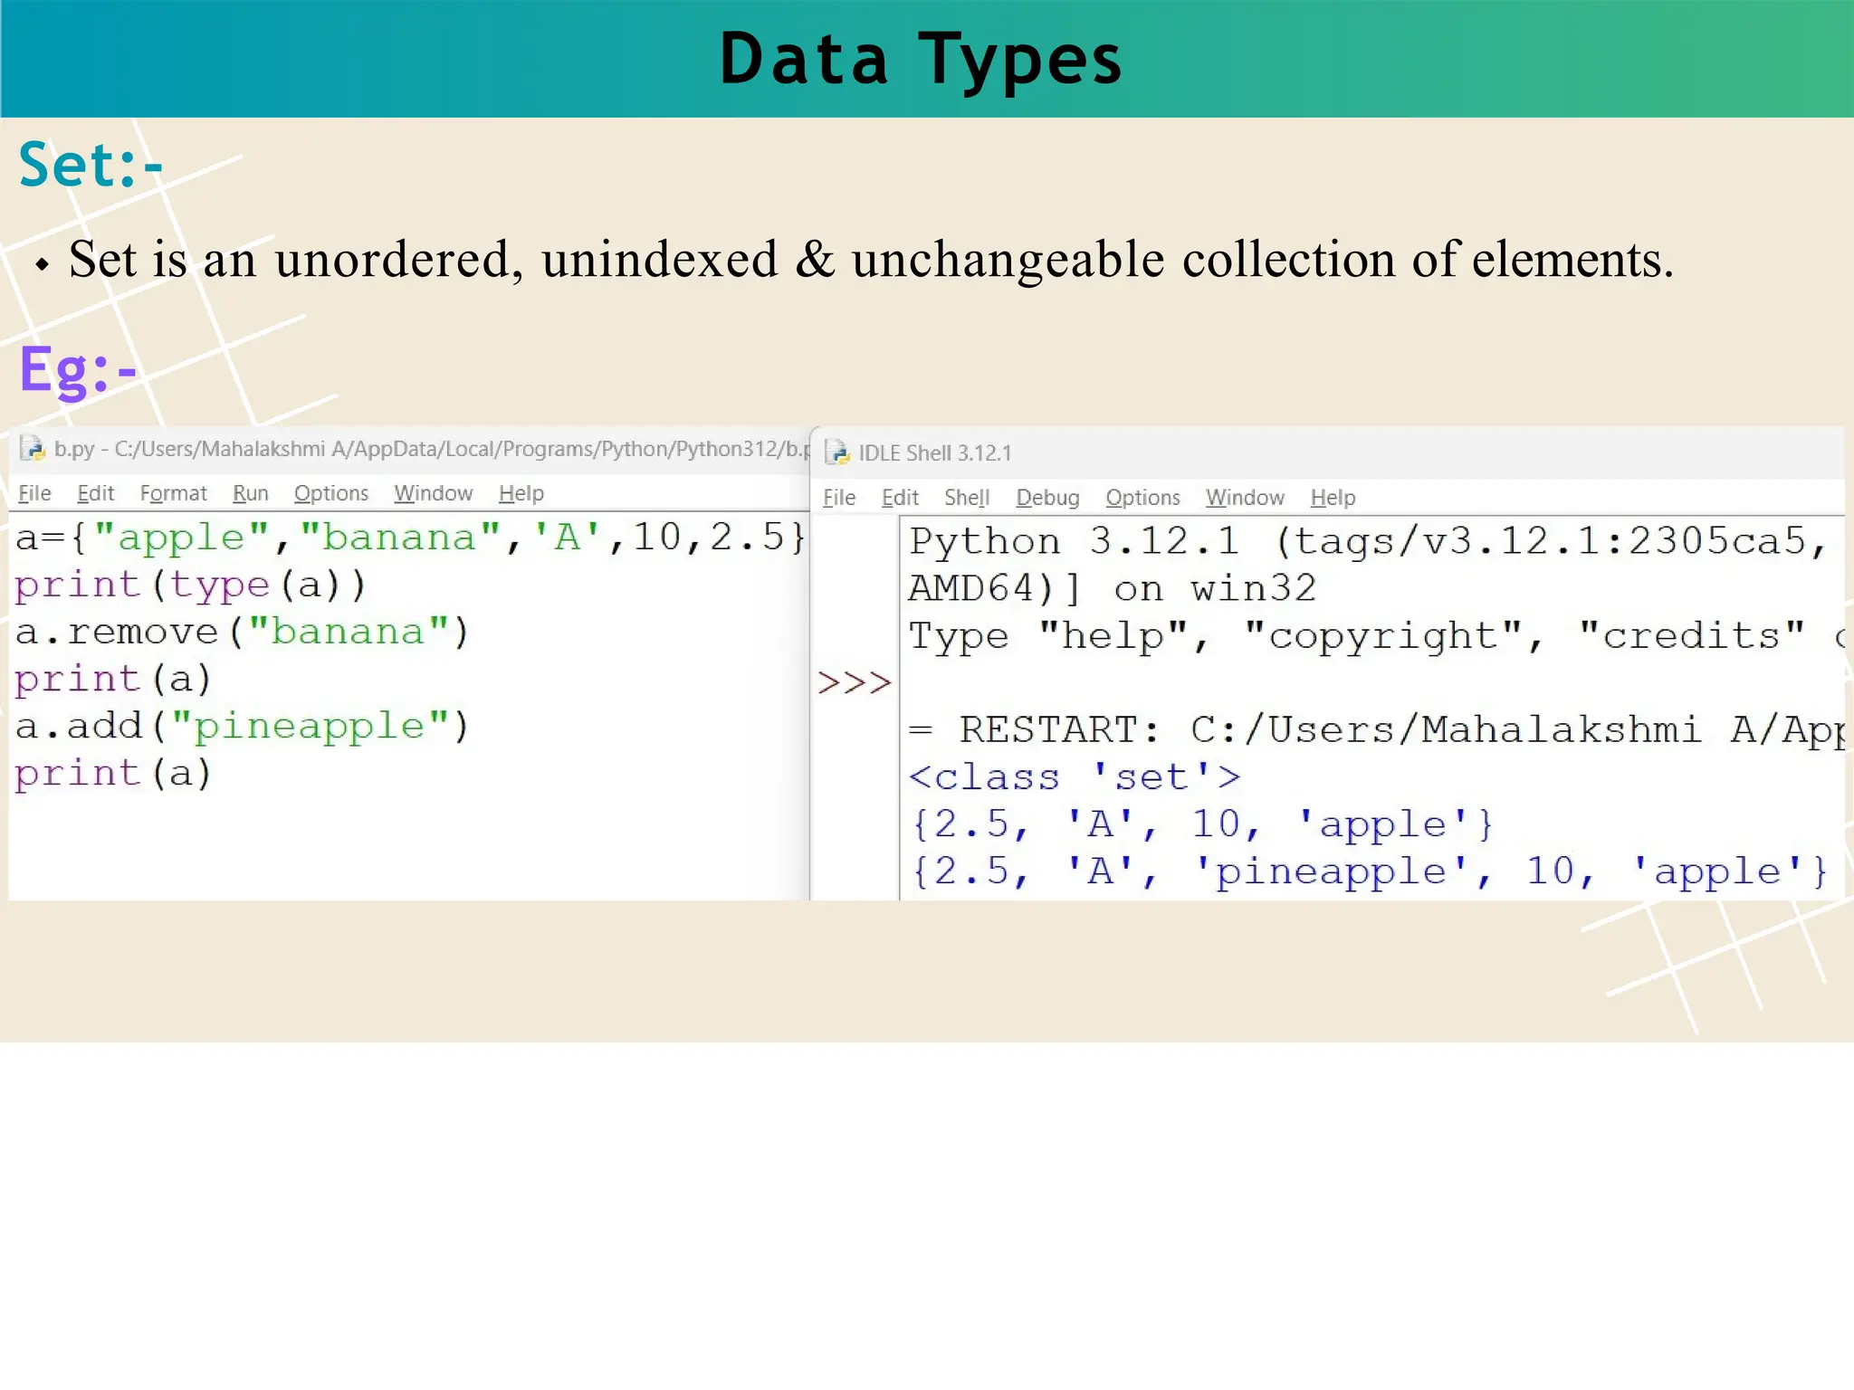This screenshot has width=1854, height=1390.
Task: Open the Format menu in editor
Action: point(173,493)
